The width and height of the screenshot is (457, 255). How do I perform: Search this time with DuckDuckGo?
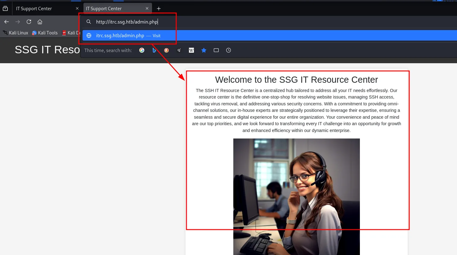click(x=167, y=50)
